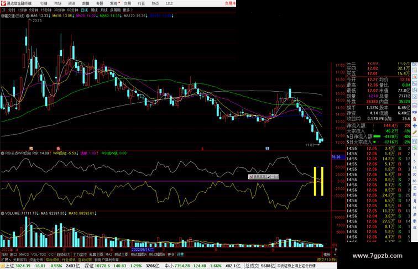Select the 60-minute shortcut in right sidebar
This screenshot has height=269, width=418.
pyautogui.click(x=415, y=181)
